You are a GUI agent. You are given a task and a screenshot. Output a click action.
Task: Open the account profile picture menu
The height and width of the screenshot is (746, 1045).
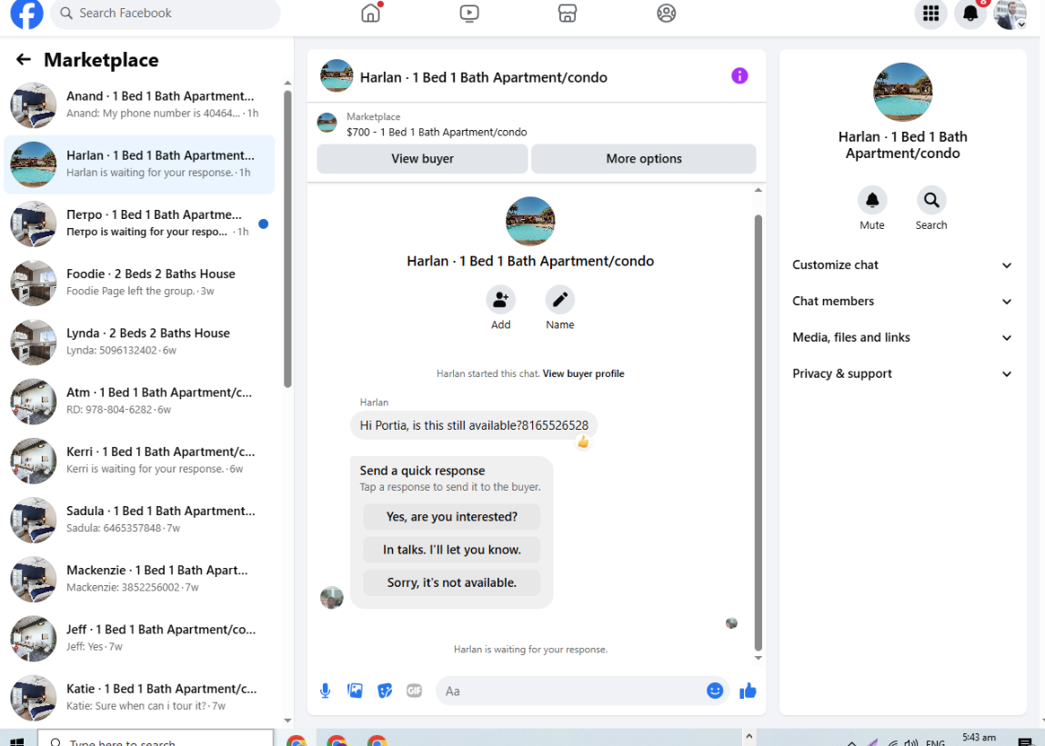tap(1010, 14)
